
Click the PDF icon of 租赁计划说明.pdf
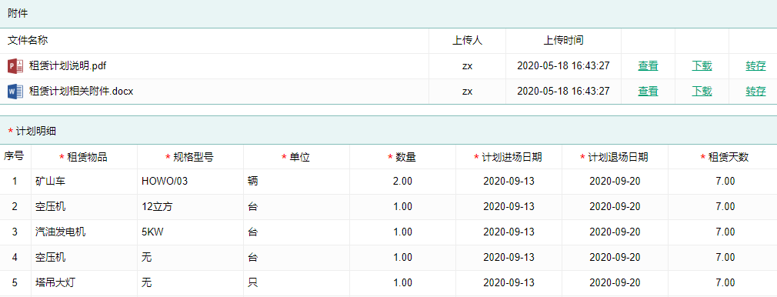click(x=15, y=66)
